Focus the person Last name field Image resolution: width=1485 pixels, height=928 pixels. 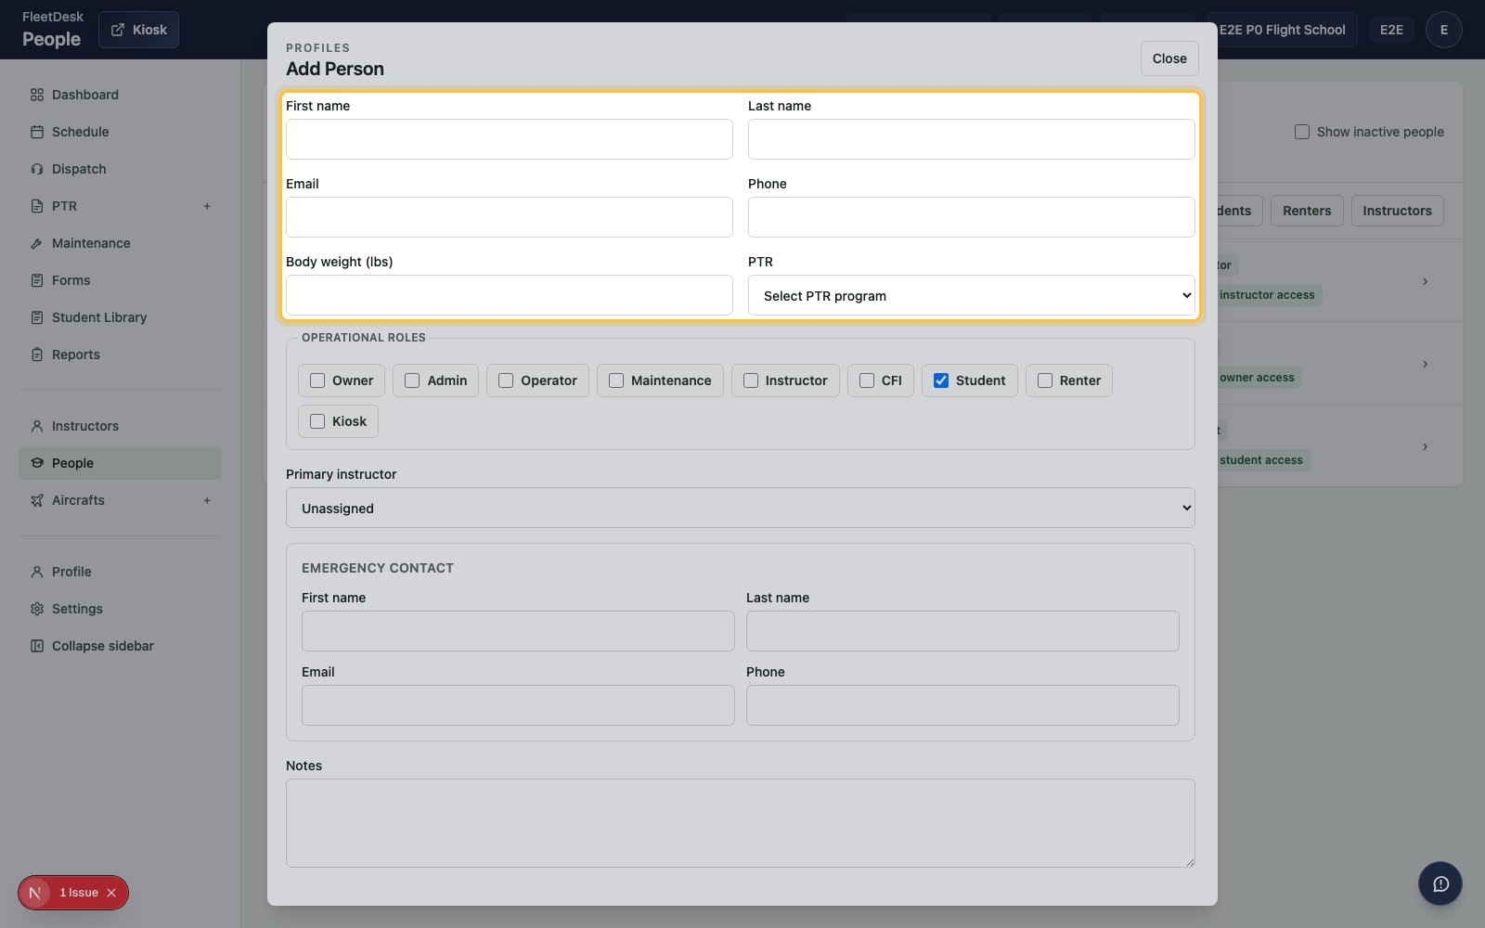972,139
